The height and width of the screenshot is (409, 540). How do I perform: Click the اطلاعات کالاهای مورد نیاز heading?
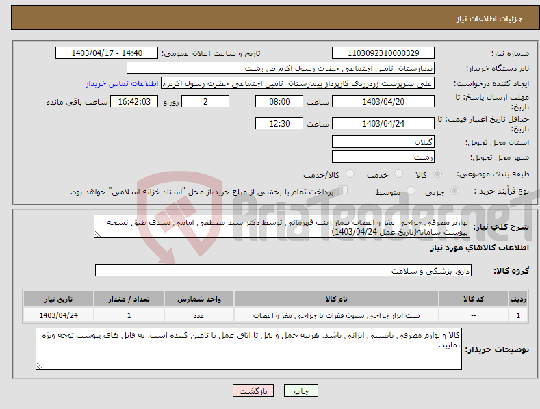479,248
